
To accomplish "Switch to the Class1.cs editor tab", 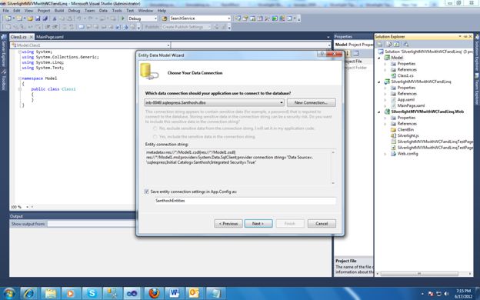I will [x=18, y=37].
